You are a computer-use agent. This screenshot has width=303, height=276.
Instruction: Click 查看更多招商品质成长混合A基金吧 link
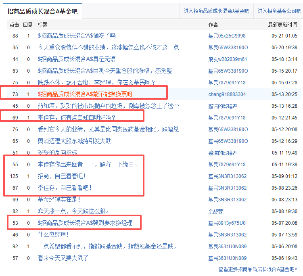click(258, 269)
